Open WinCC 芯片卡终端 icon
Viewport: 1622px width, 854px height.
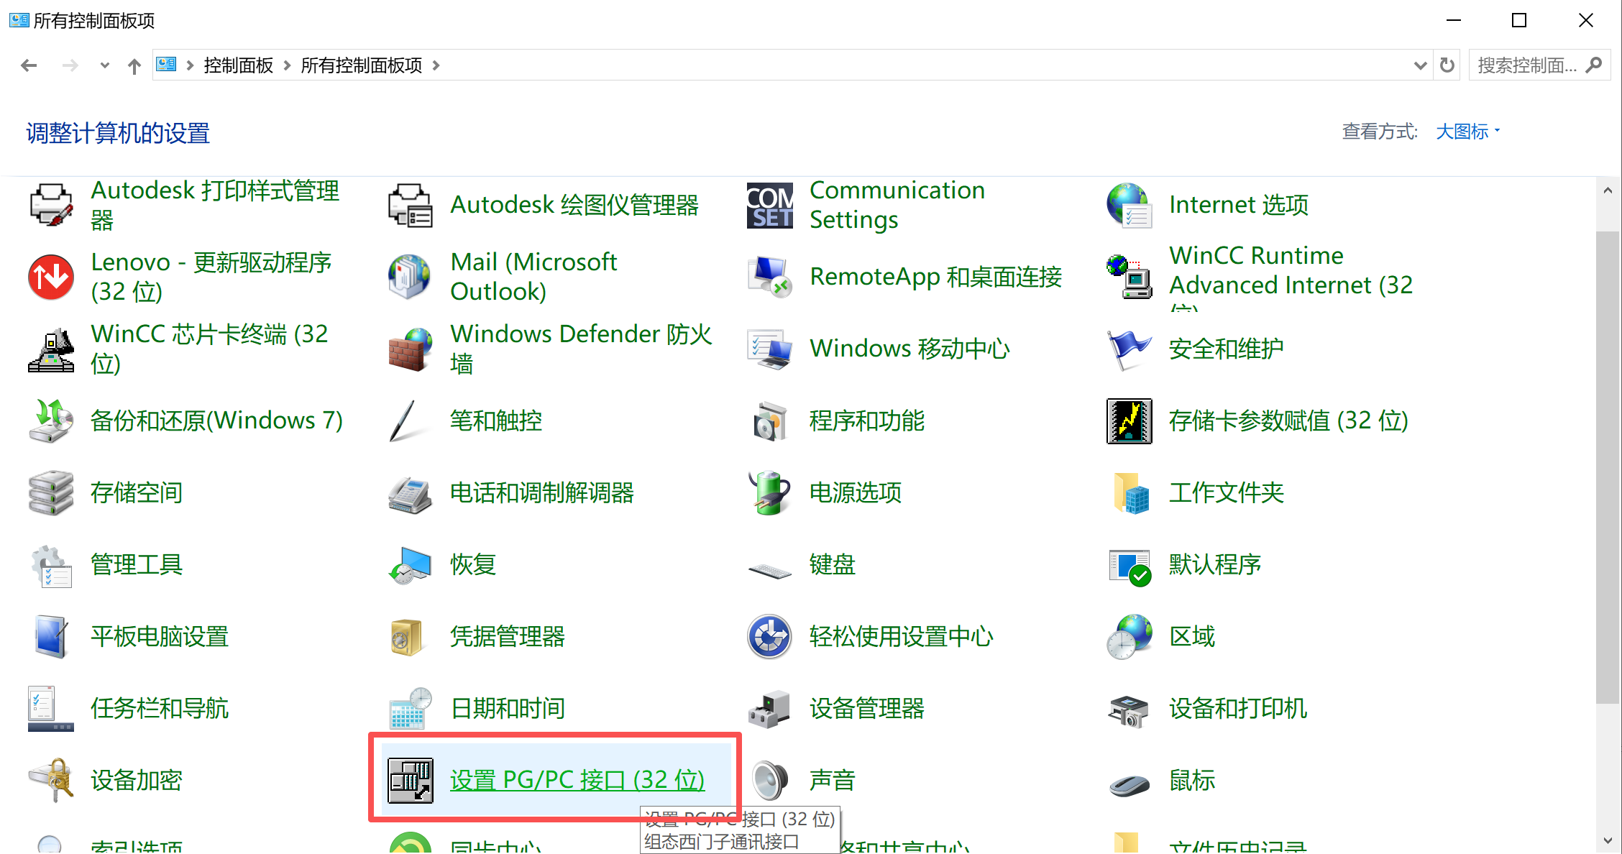tap(51, 349)
